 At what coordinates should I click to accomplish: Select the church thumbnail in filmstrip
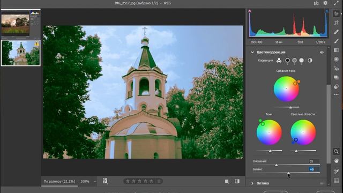[x=20, y=53]
